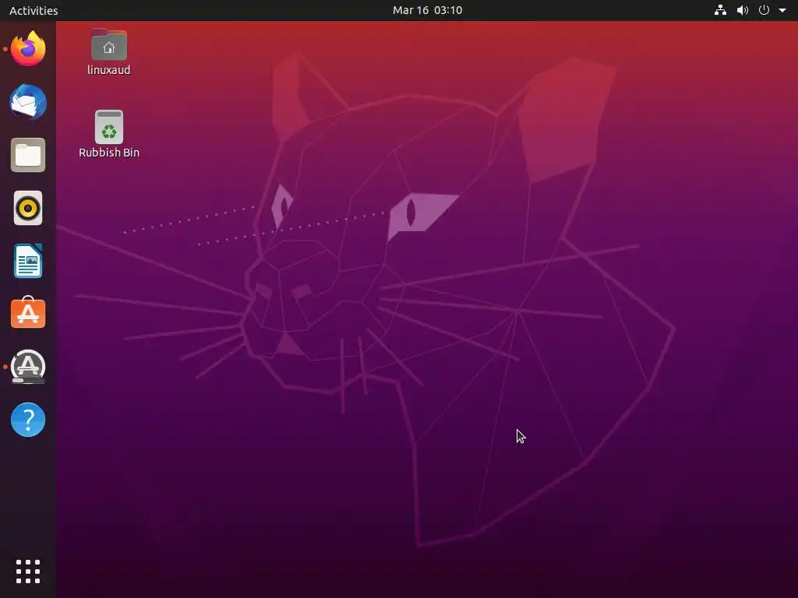Open Ubuntu Software store

28,313
